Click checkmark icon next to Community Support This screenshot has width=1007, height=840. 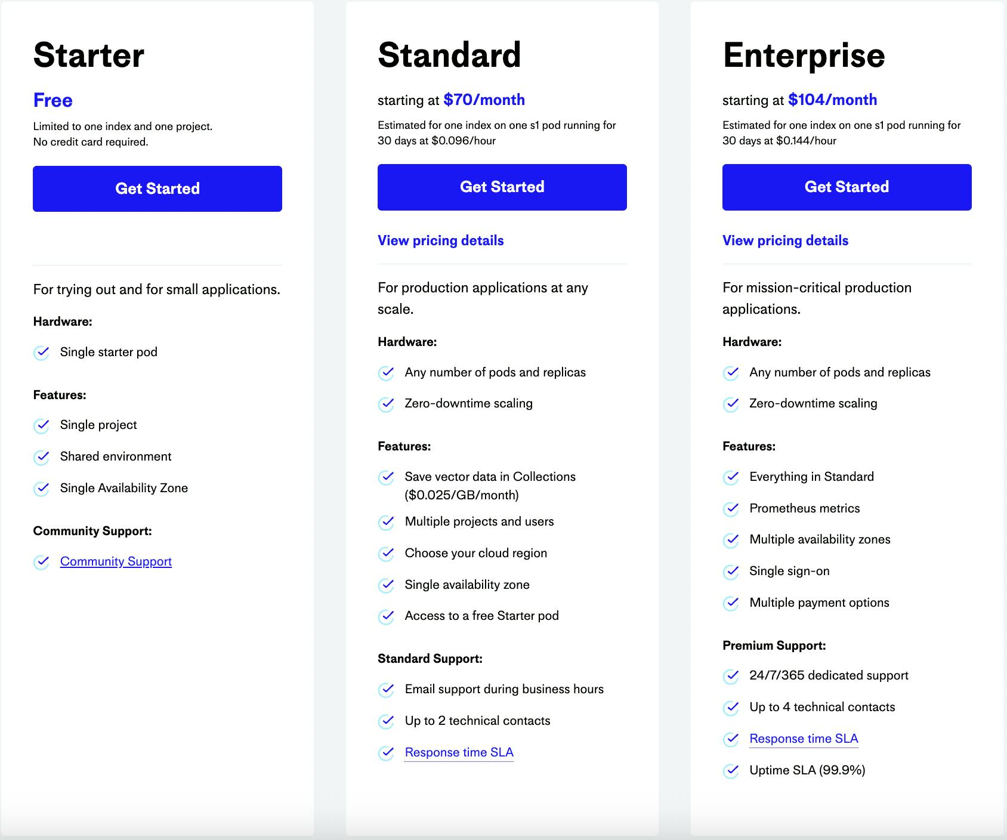click(41, 562)
